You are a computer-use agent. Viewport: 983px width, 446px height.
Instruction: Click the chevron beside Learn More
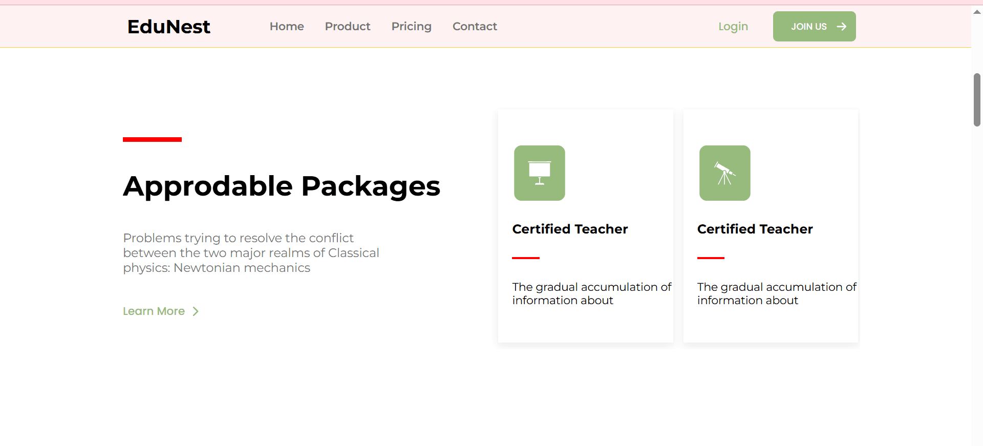click(196, 311)
